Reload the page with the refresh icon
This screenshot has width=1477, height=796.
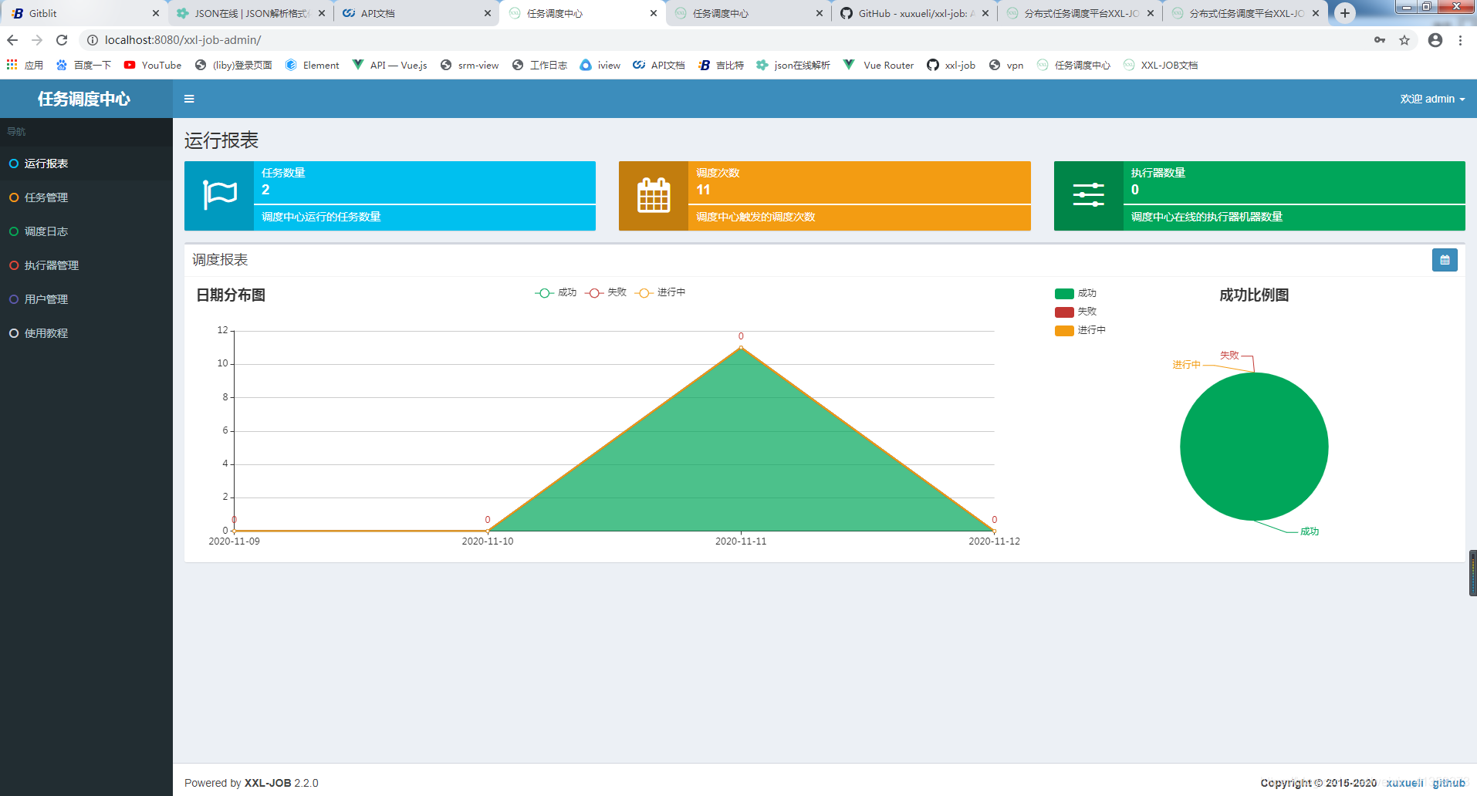(62, 40)
